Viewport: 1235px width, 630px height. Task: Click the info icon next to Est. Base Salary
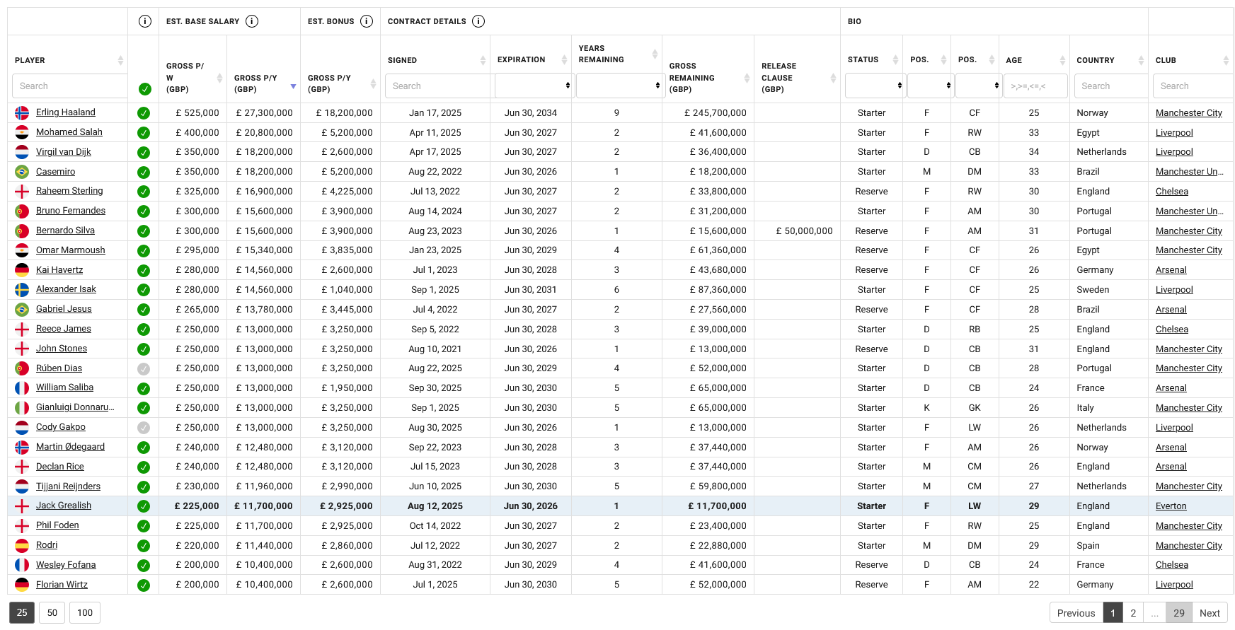252,21
